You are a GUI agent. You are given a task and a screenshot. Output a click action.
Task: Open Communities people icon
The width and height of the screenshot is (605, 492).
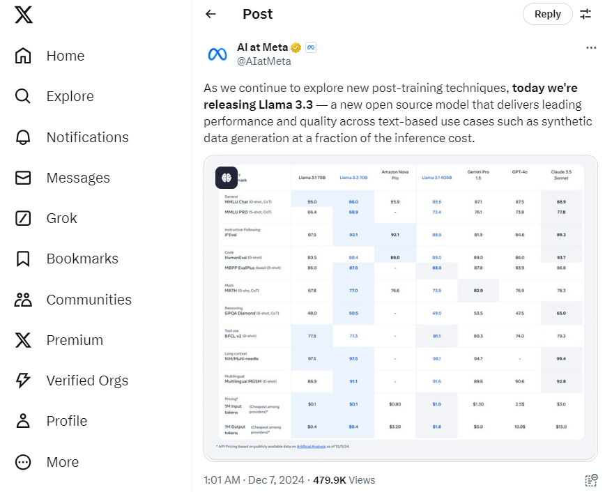(23, 300)
